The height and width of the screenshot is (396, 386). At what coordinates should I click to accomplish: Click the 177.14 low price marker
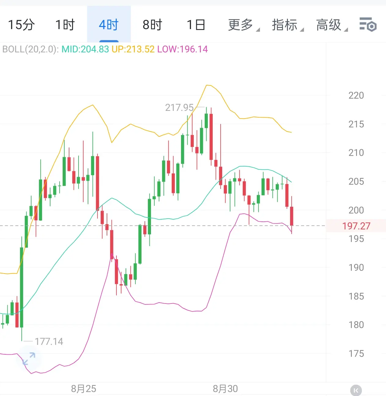49,341
